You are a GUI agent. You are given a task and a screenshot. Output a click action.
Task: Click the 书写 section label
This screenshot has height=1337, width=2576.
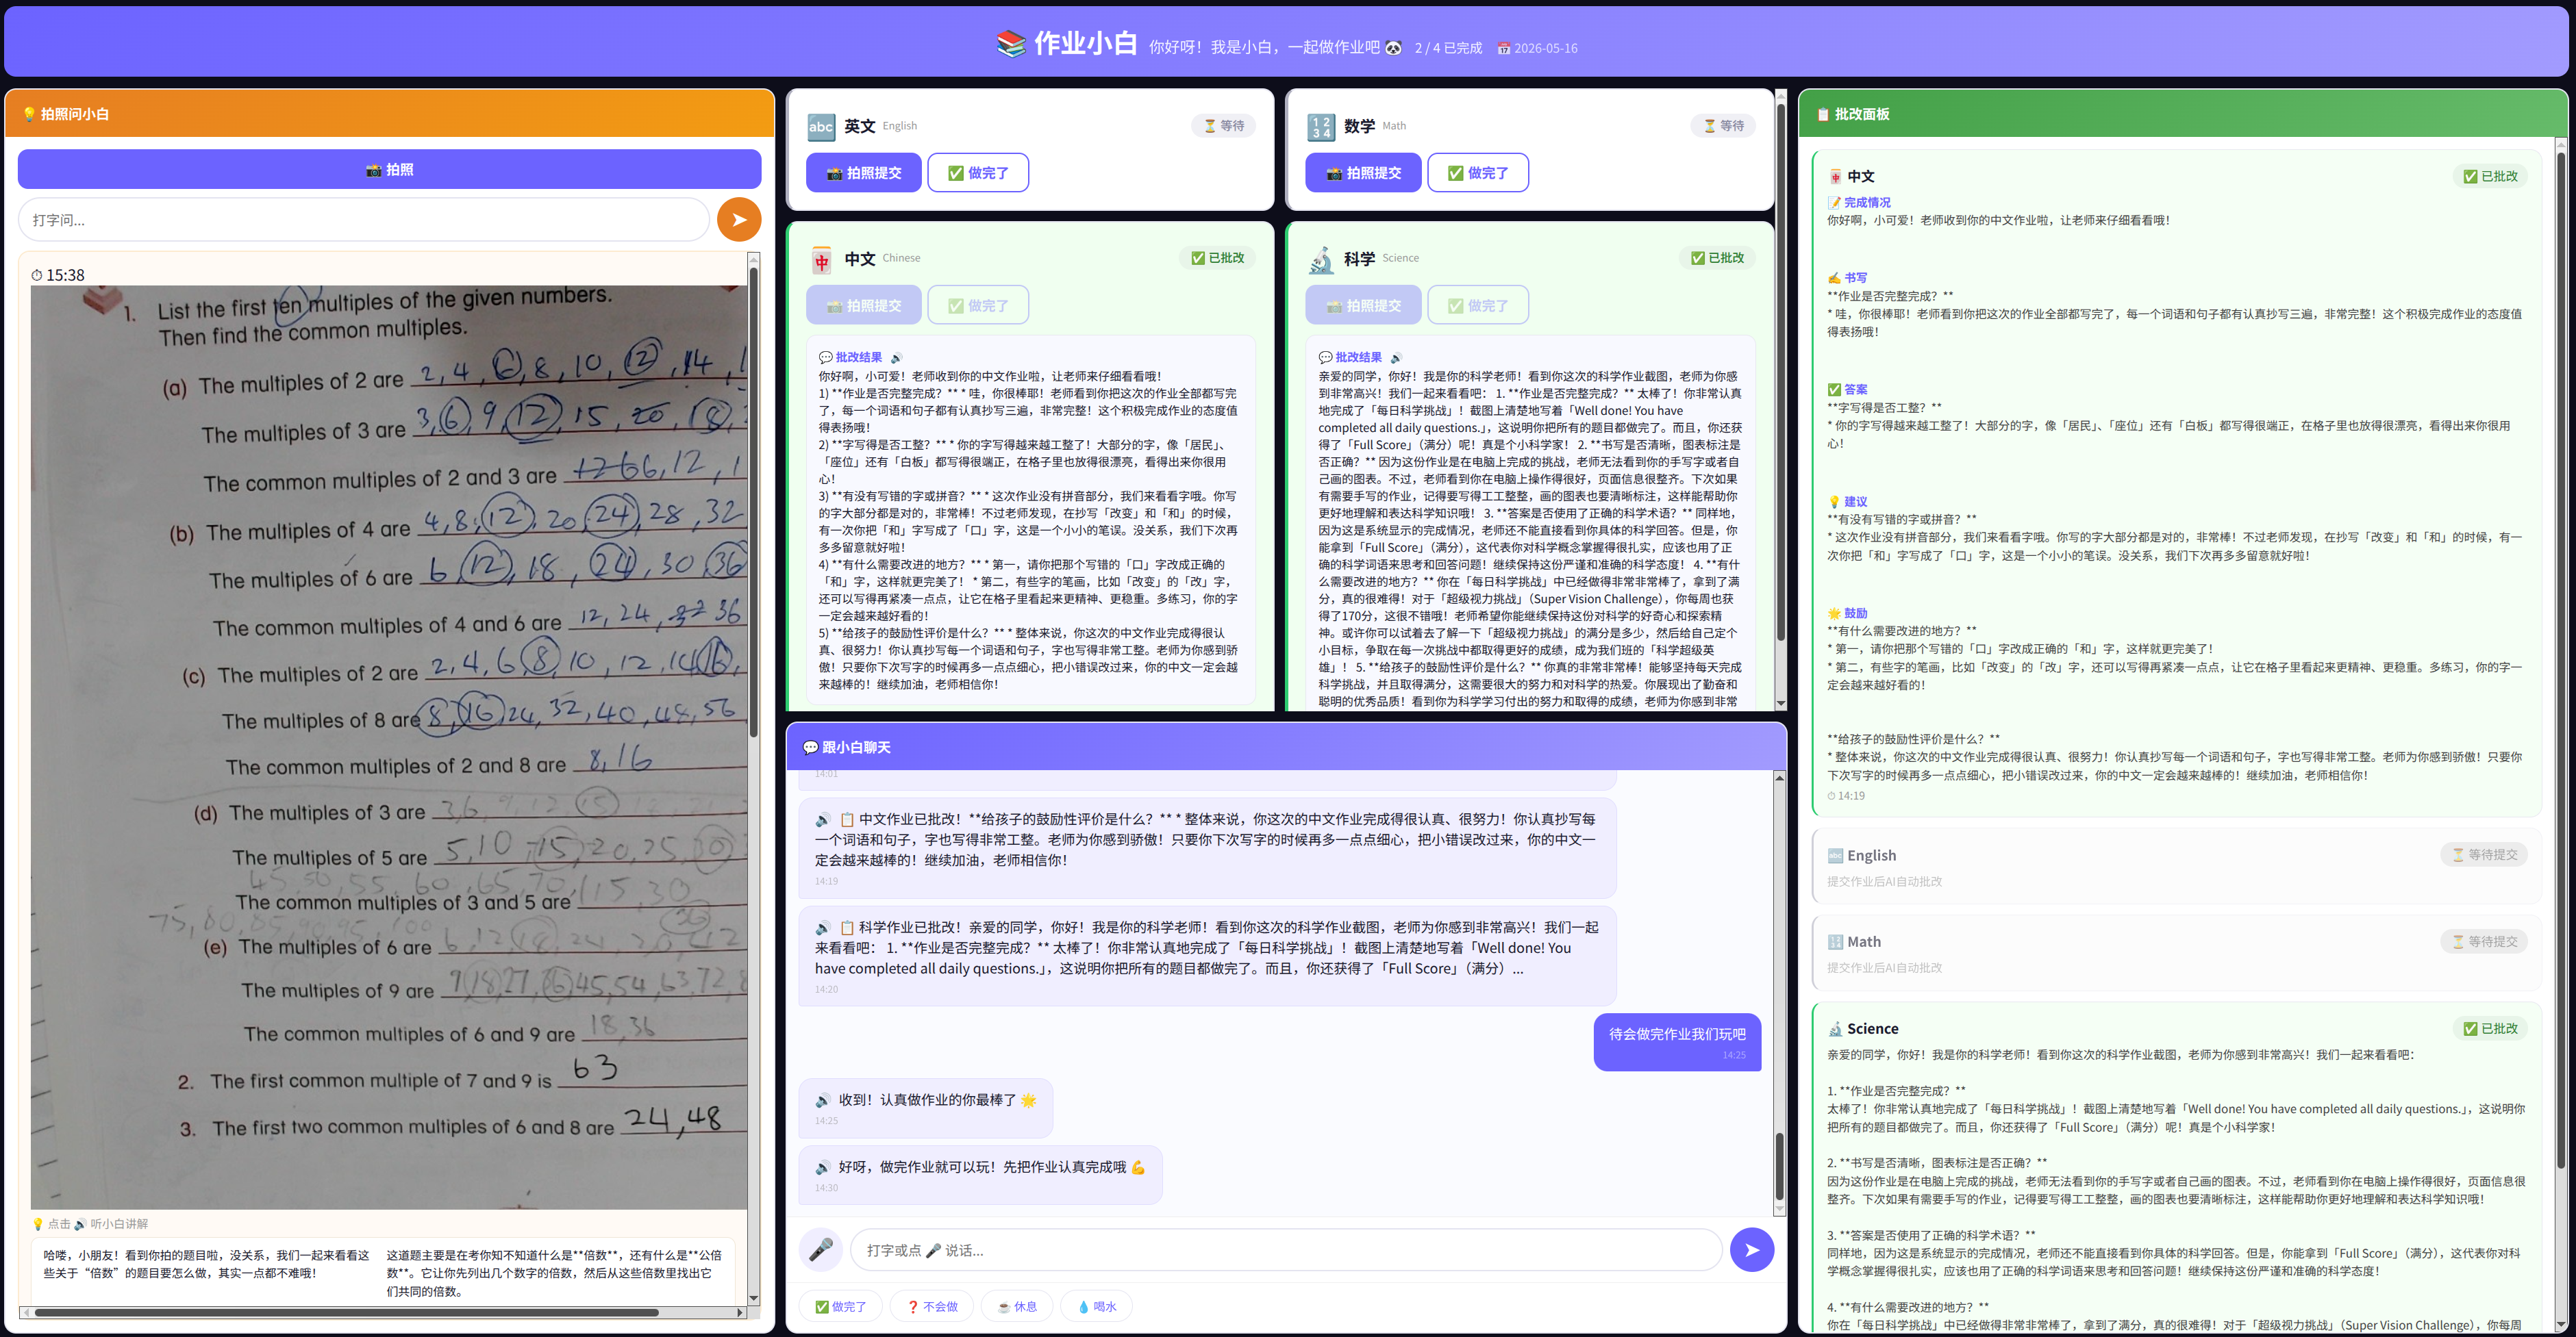pos(1848,278)
